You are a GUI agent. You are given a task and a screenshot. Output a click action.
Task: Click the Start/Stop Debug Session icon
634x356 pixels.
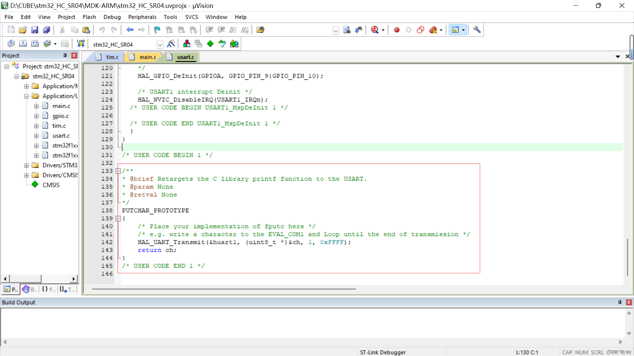[374, 30]
